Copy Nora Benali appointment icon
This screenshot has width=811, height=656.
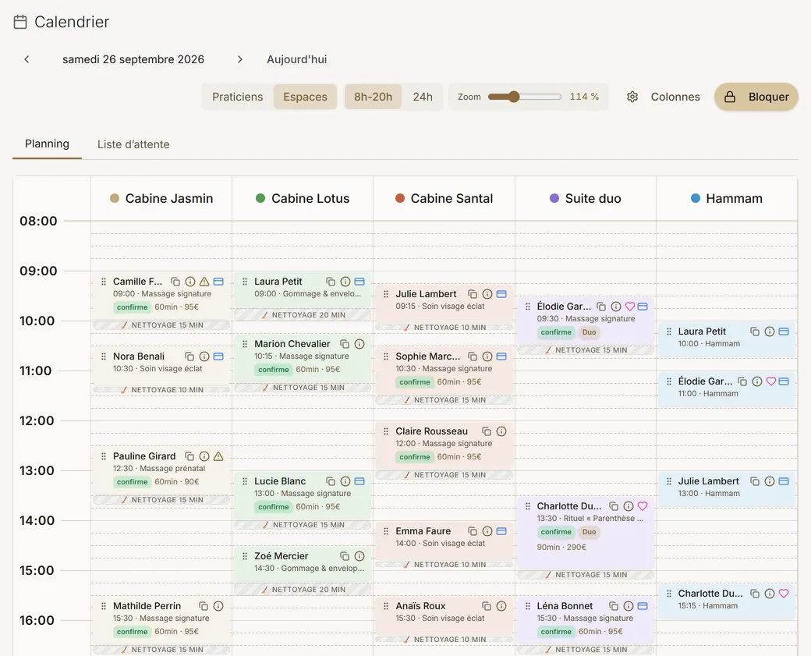coord(189,356)
